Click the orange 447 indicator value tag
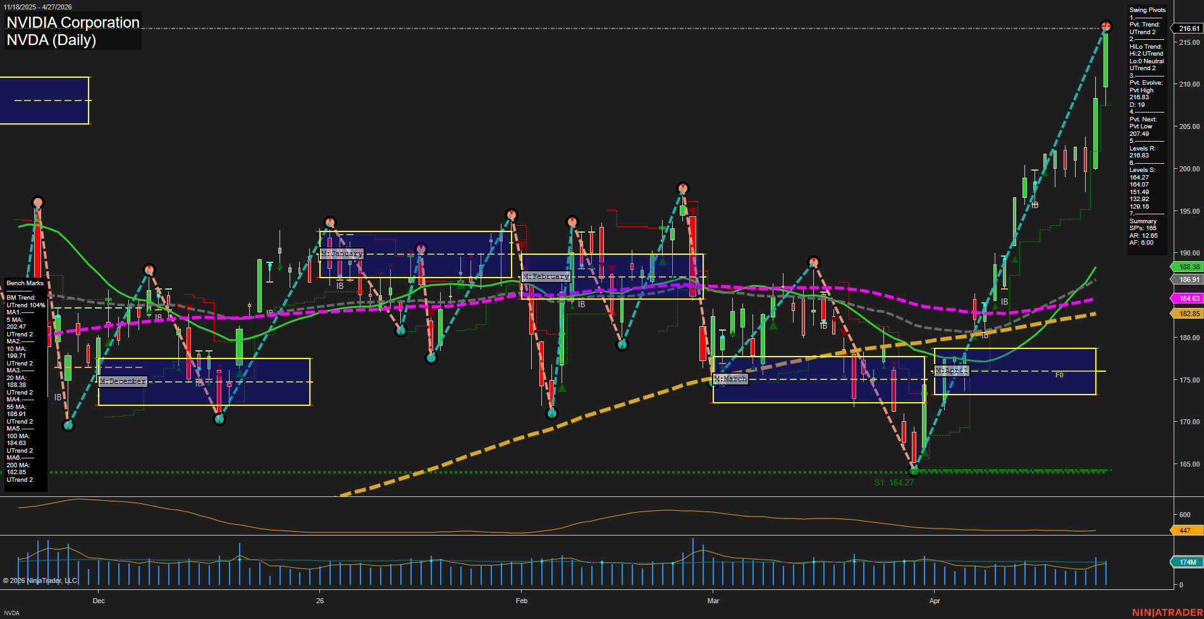This screenshot has height=619, width=1204. (x=1185, y=530)
